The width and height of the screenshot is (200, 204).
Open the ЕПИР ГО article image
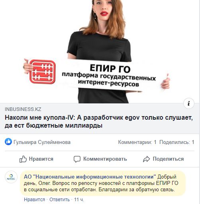pyautogui.click(x=100, y=51)
